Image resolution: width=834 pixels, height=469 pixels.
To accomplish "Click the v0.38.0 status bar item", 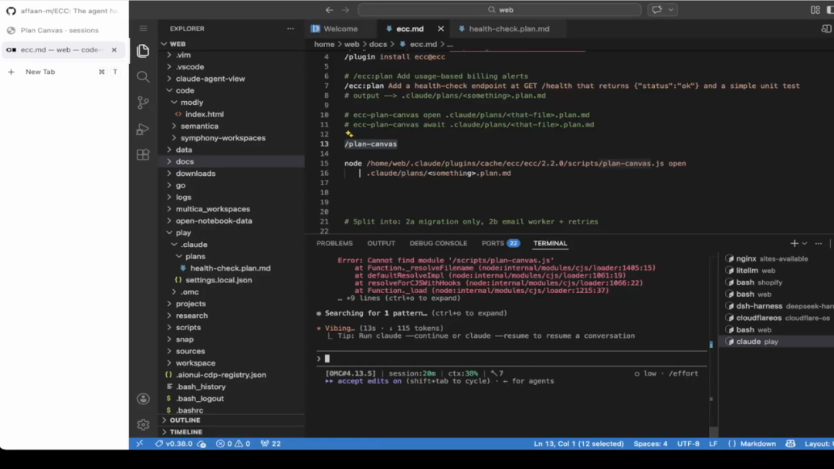I will click(180, 444).
